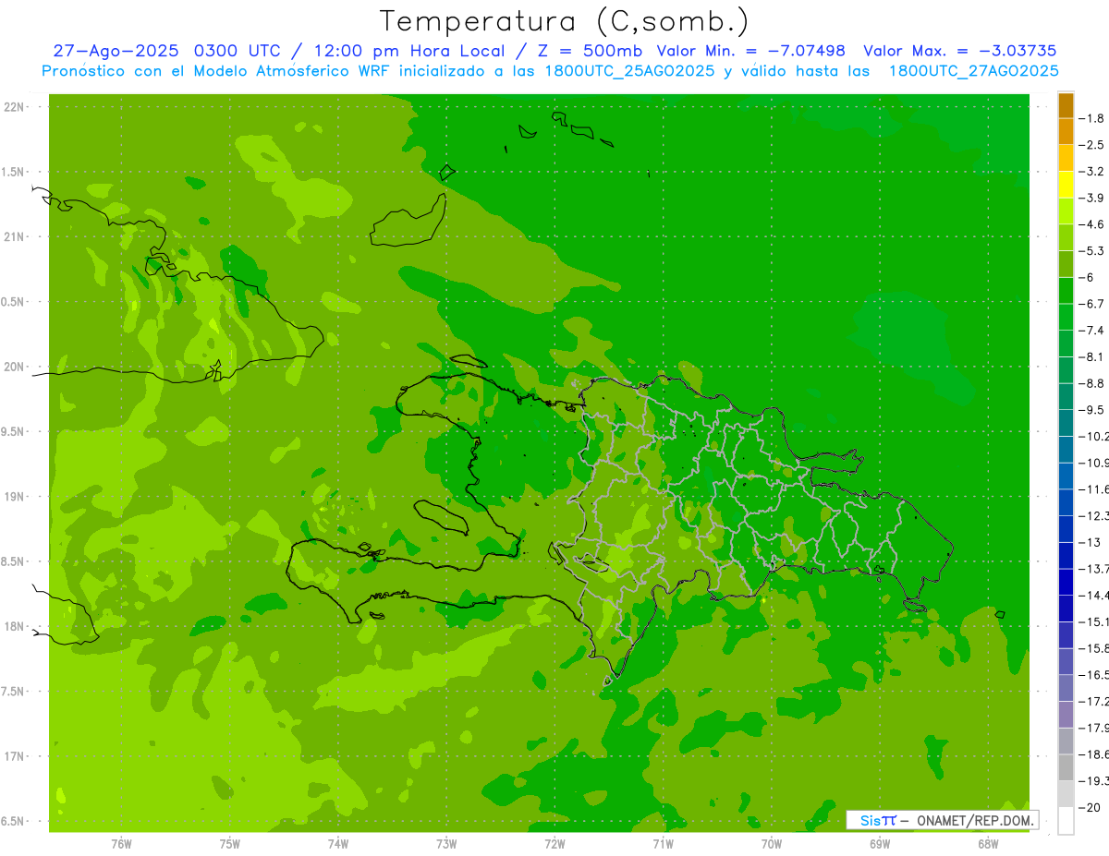
Task: Click the '8.5N' latitude axis label
Action: pyautogui.click(x=15, y=561)
